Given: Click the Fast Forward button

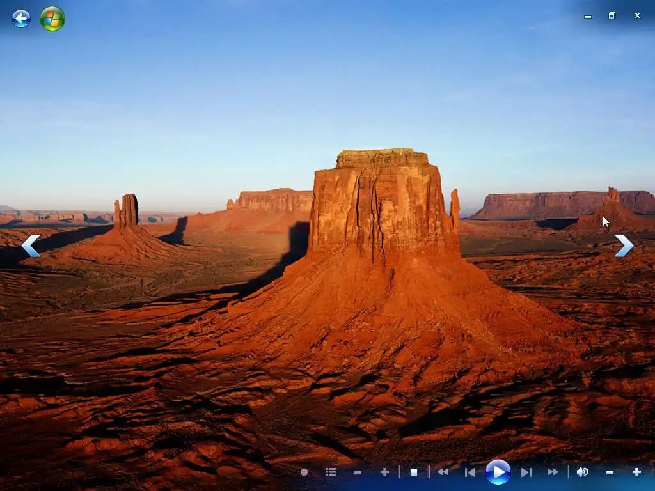Looking at the screenshot, I should [553, 472].
